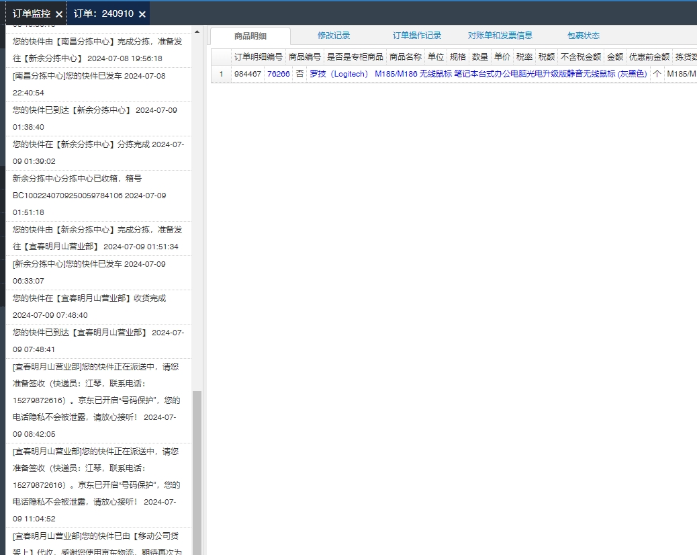The image size is (697, 555).
Task: Click the tracking list scrollbar thumb
Action: point(197,473)
